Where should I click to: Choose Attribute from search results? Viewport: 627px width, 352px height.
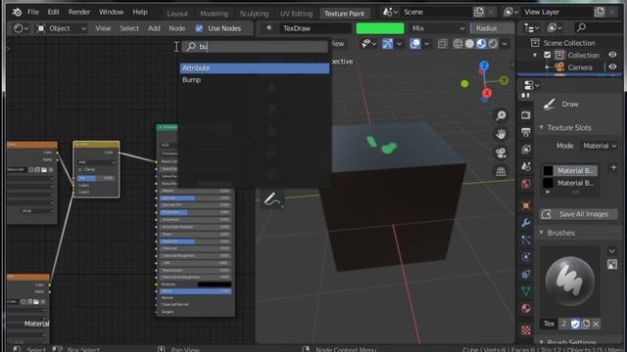[x=255, y=68]
